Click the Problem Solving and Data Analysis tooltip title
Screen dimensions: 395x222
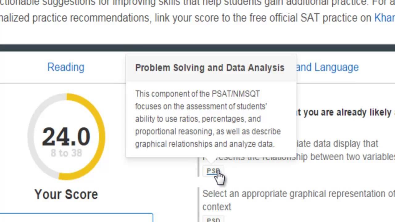[x=210, y=68]
